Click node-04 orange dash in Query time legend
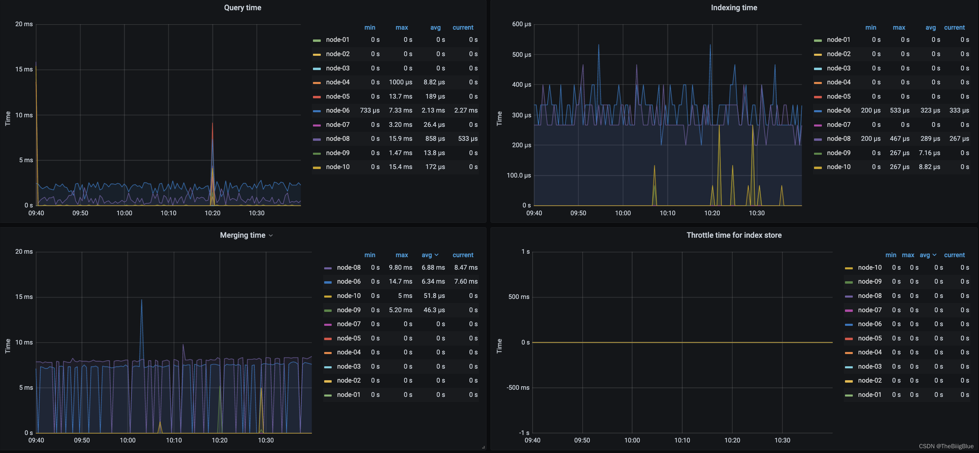 (x=317, y=83)
